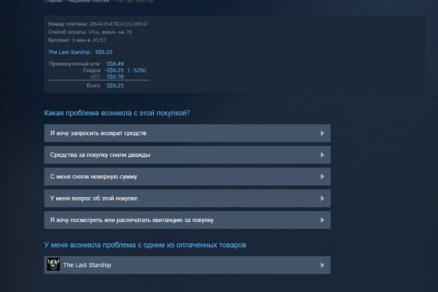Click 'Скидка' label in receipt

[91, 70]
